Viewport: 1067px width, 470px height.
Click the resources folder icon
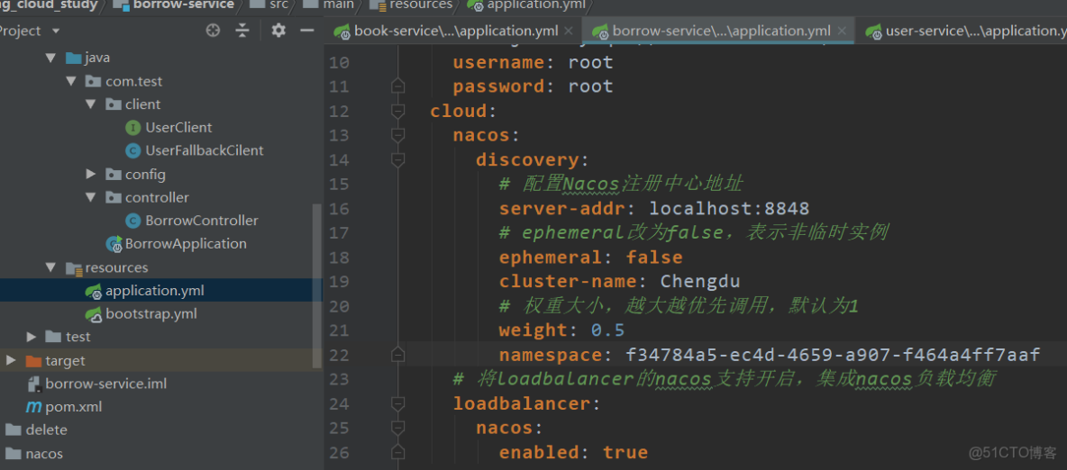tap(74, 268)
